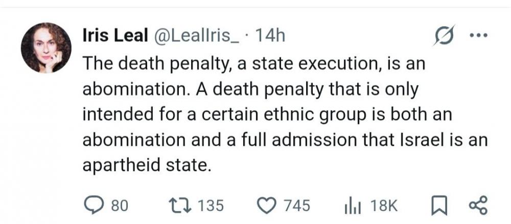This screenshot has height=224, width=511.
Task: Click the 18K views count
Action: [383, 206]
